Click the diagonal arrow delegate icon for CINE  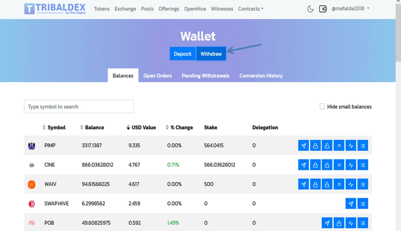pos(339,165)
